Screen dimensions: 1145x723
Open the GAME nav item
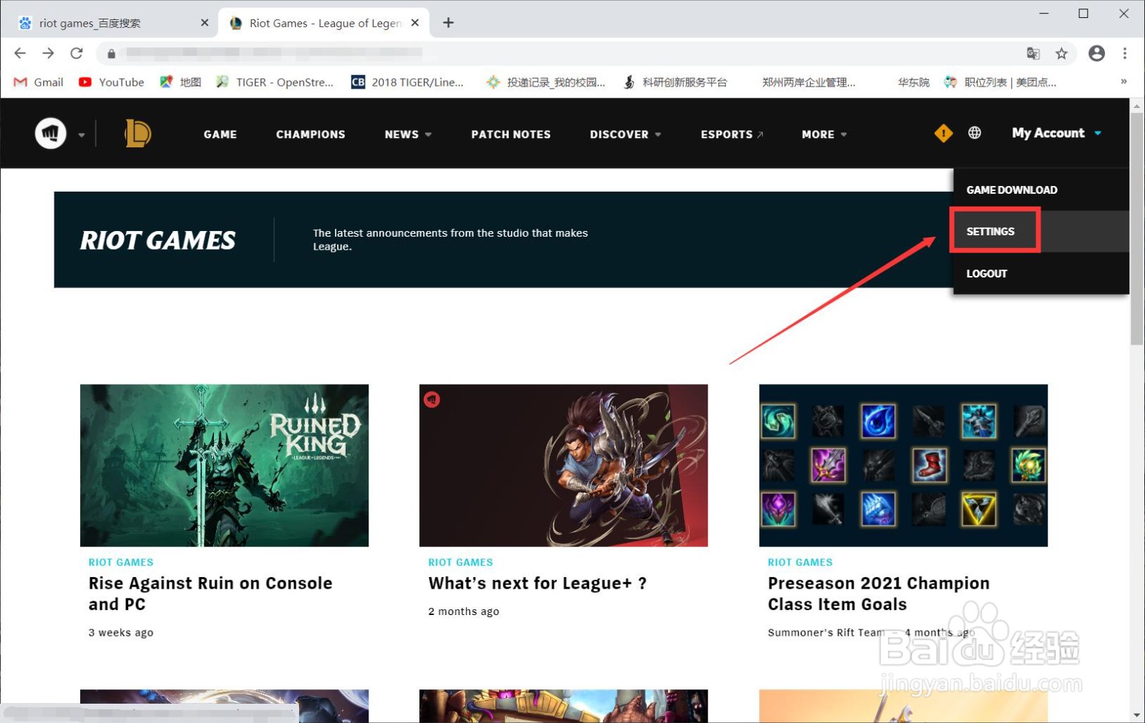pyautogui.click(x=220, y=134)
